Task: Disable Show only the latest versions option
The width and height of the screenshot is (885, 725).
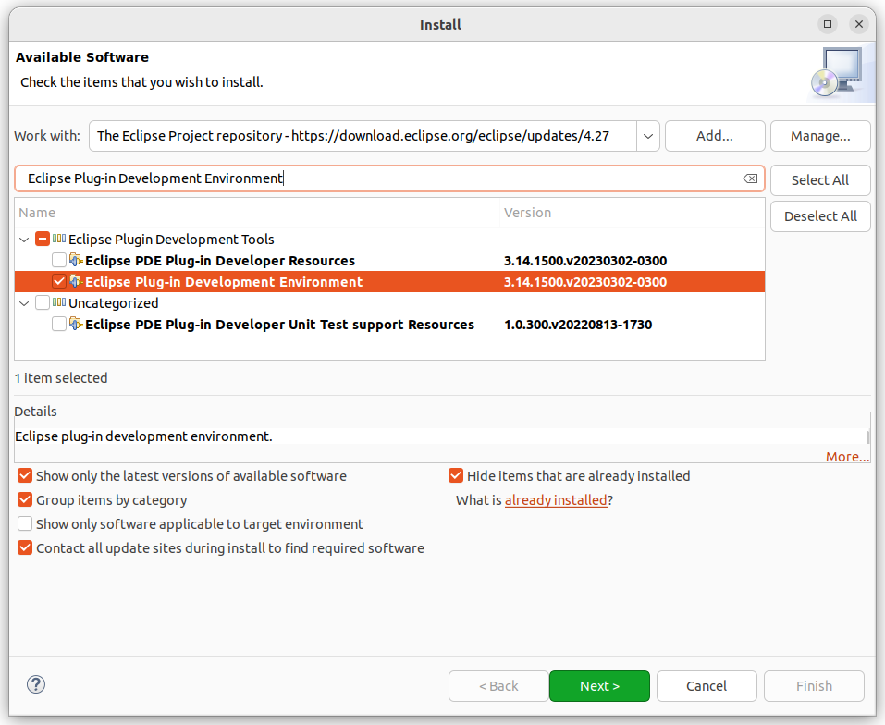Action: click(x=25, y=475)
